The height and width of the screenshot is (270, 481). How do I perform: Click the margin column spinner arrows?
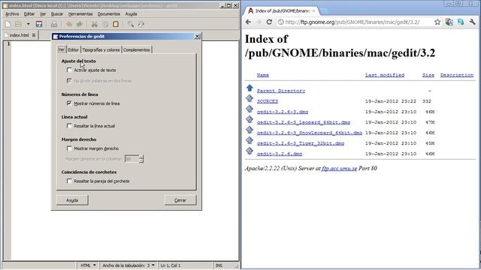click(x=141, y=159)
